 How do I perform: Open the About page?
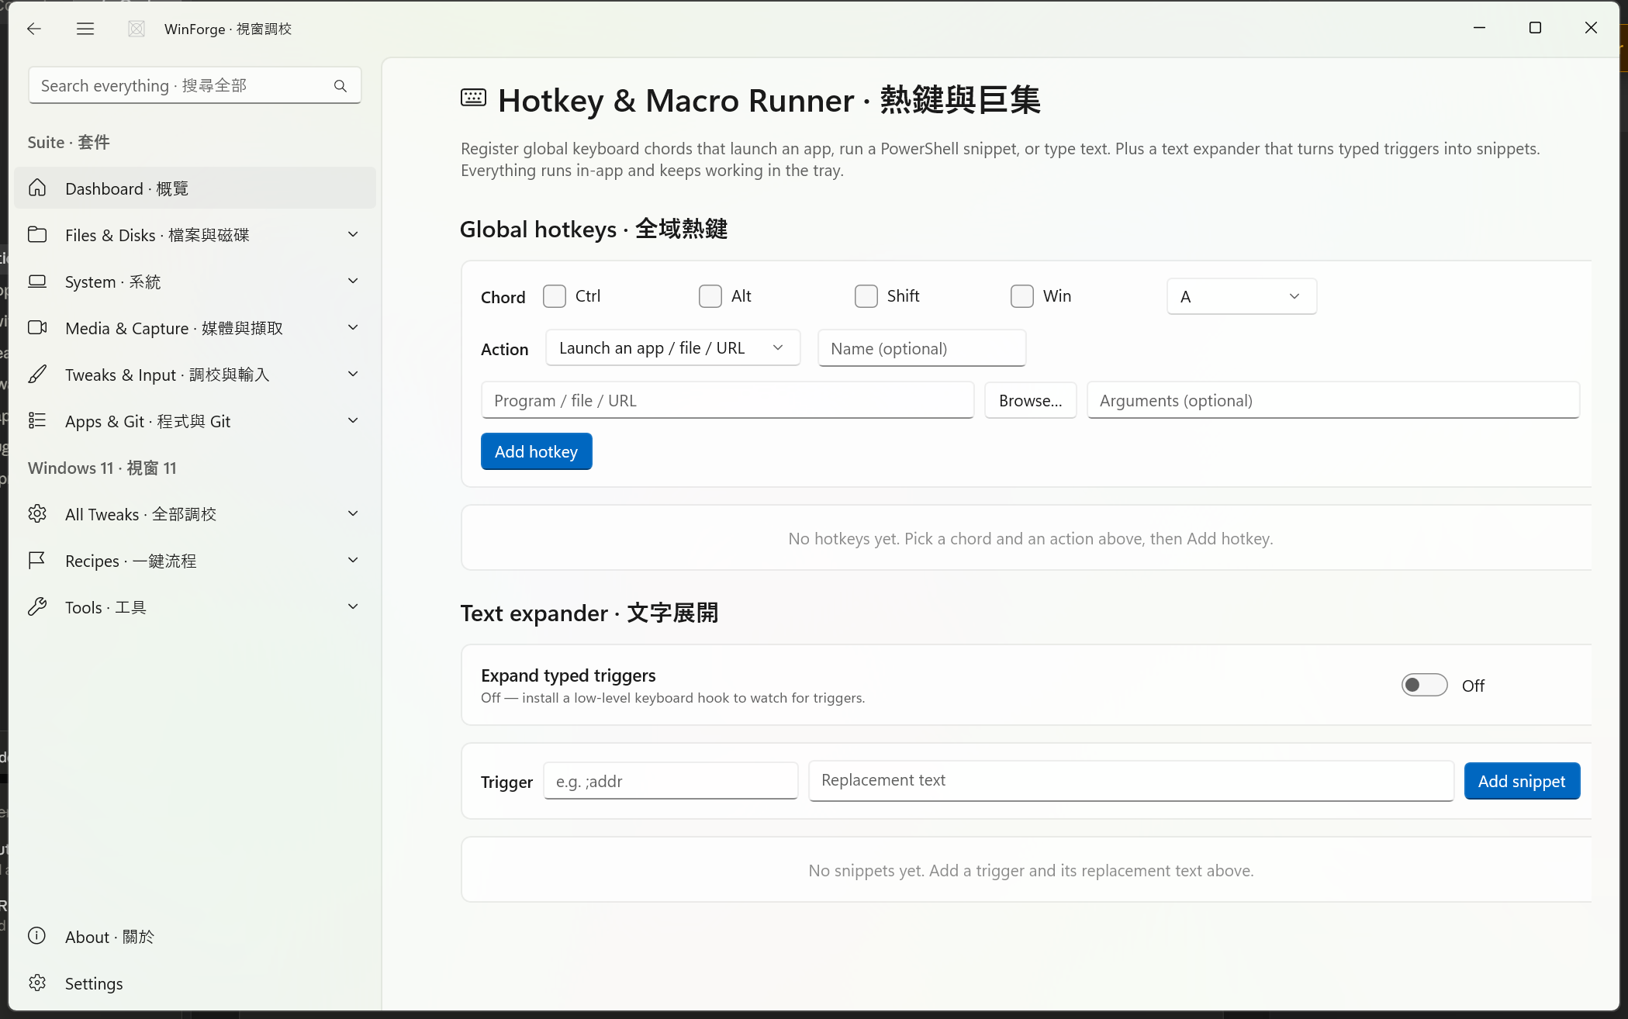195,936
